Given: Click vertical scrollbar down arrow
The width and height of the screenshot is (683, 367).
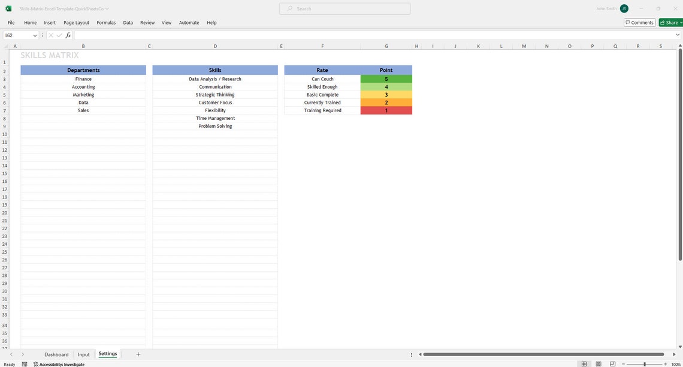Looking at the screenshot, I should tap(680, 347).
